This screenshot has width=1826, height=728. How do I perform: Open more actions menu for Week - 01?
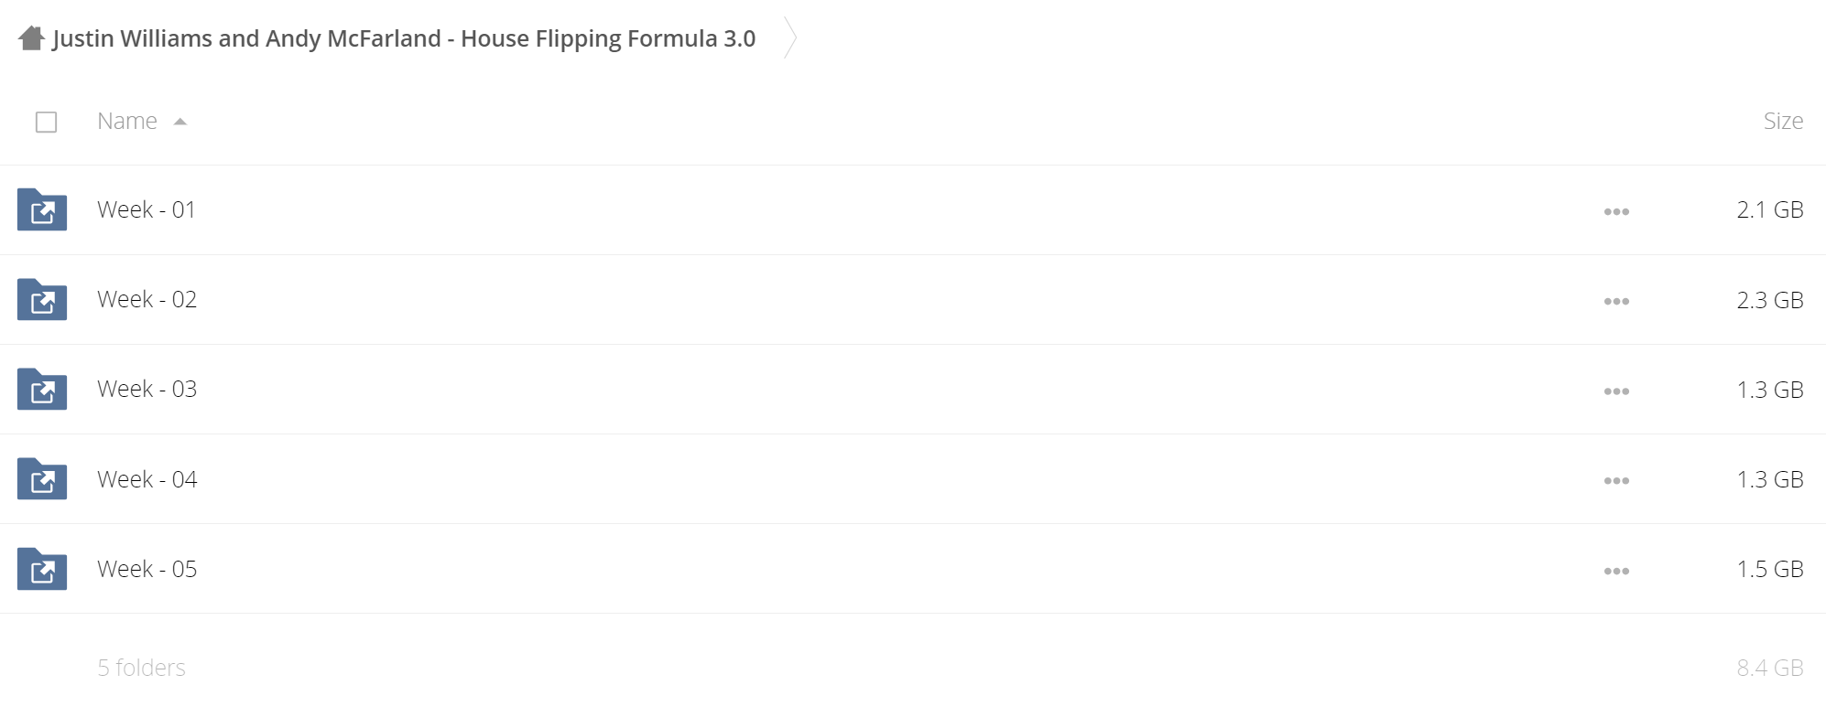click(1616, 211)
